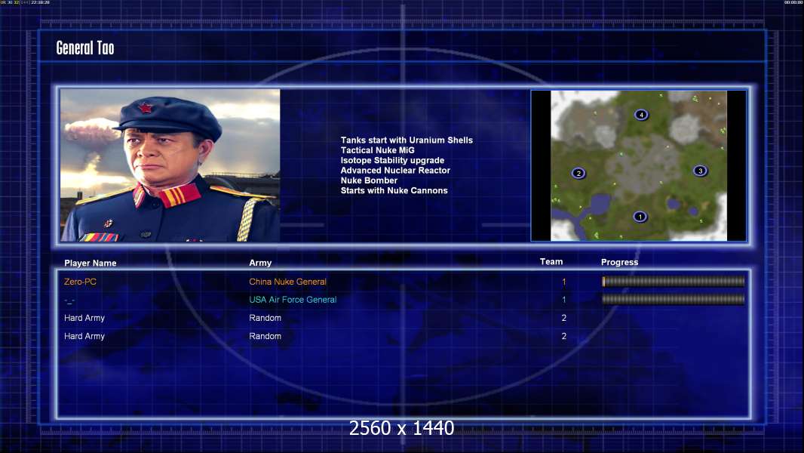This screenshot has width=804, height=453.
Task: Click USA Air Force General army entry
Action: pyautogui.click(x=293, y=300)
